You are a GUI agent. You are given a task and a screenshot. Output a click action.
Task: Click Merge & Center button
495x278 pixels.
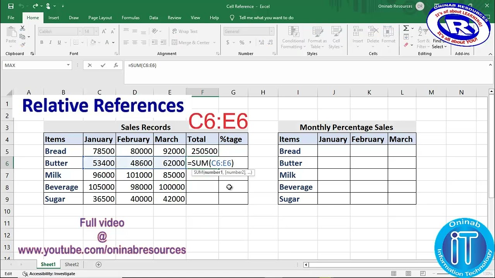click(x=191, y=42)
